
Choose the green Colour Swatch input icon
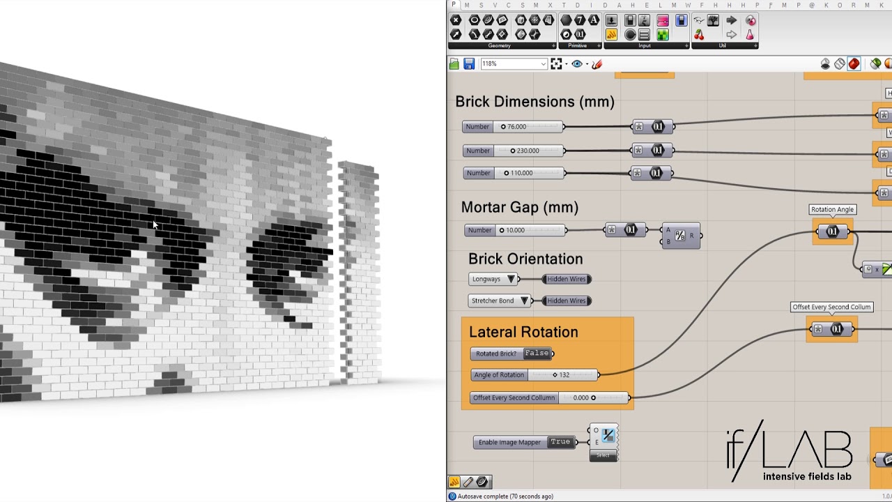click(663, 34)
